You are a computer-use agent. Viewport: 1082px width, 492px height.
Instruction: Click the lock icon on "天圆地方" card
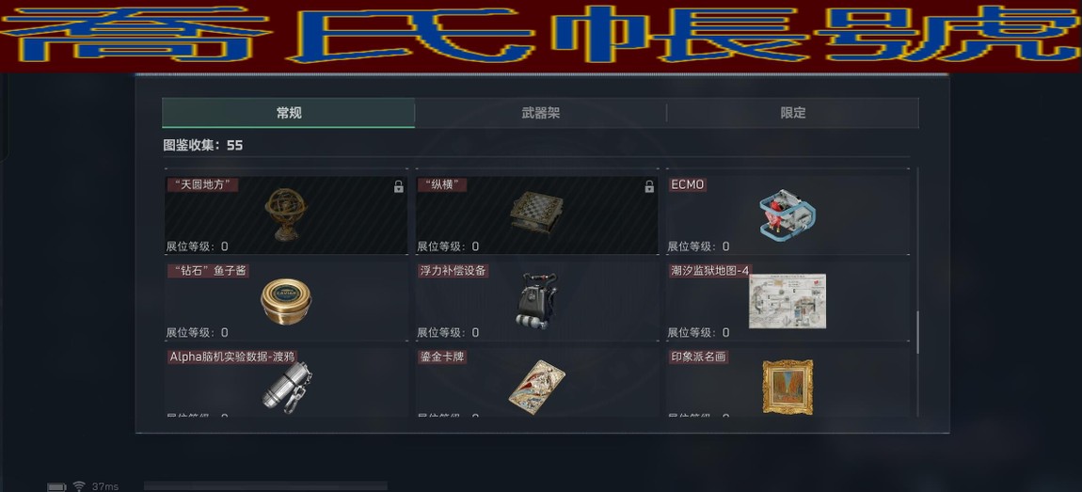[x=398, y=186]
